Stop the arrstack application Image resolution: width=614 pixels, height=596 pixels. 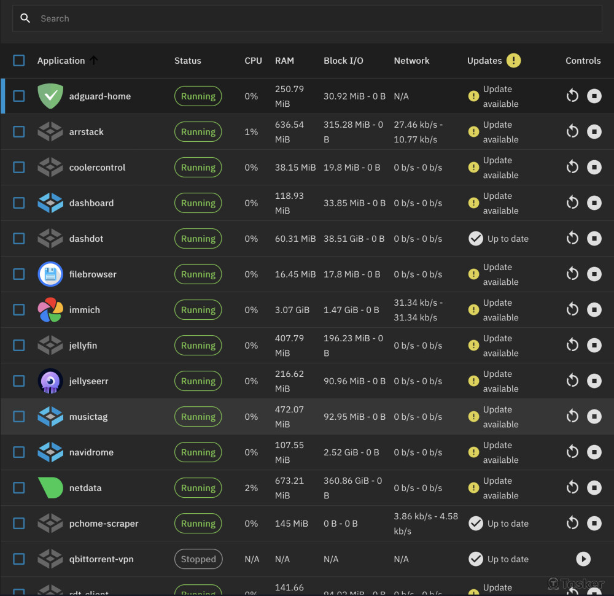point(594,131)
